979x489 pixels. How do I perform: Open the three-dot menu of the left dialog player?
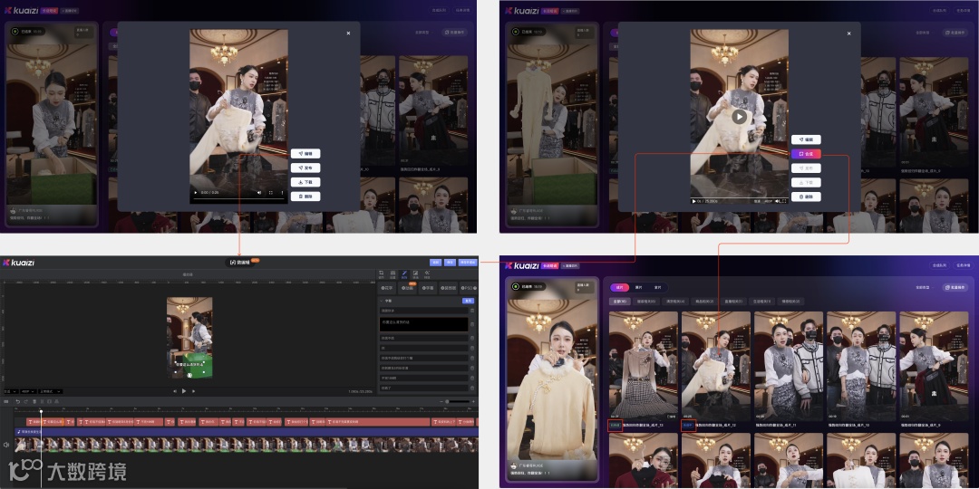282,193
